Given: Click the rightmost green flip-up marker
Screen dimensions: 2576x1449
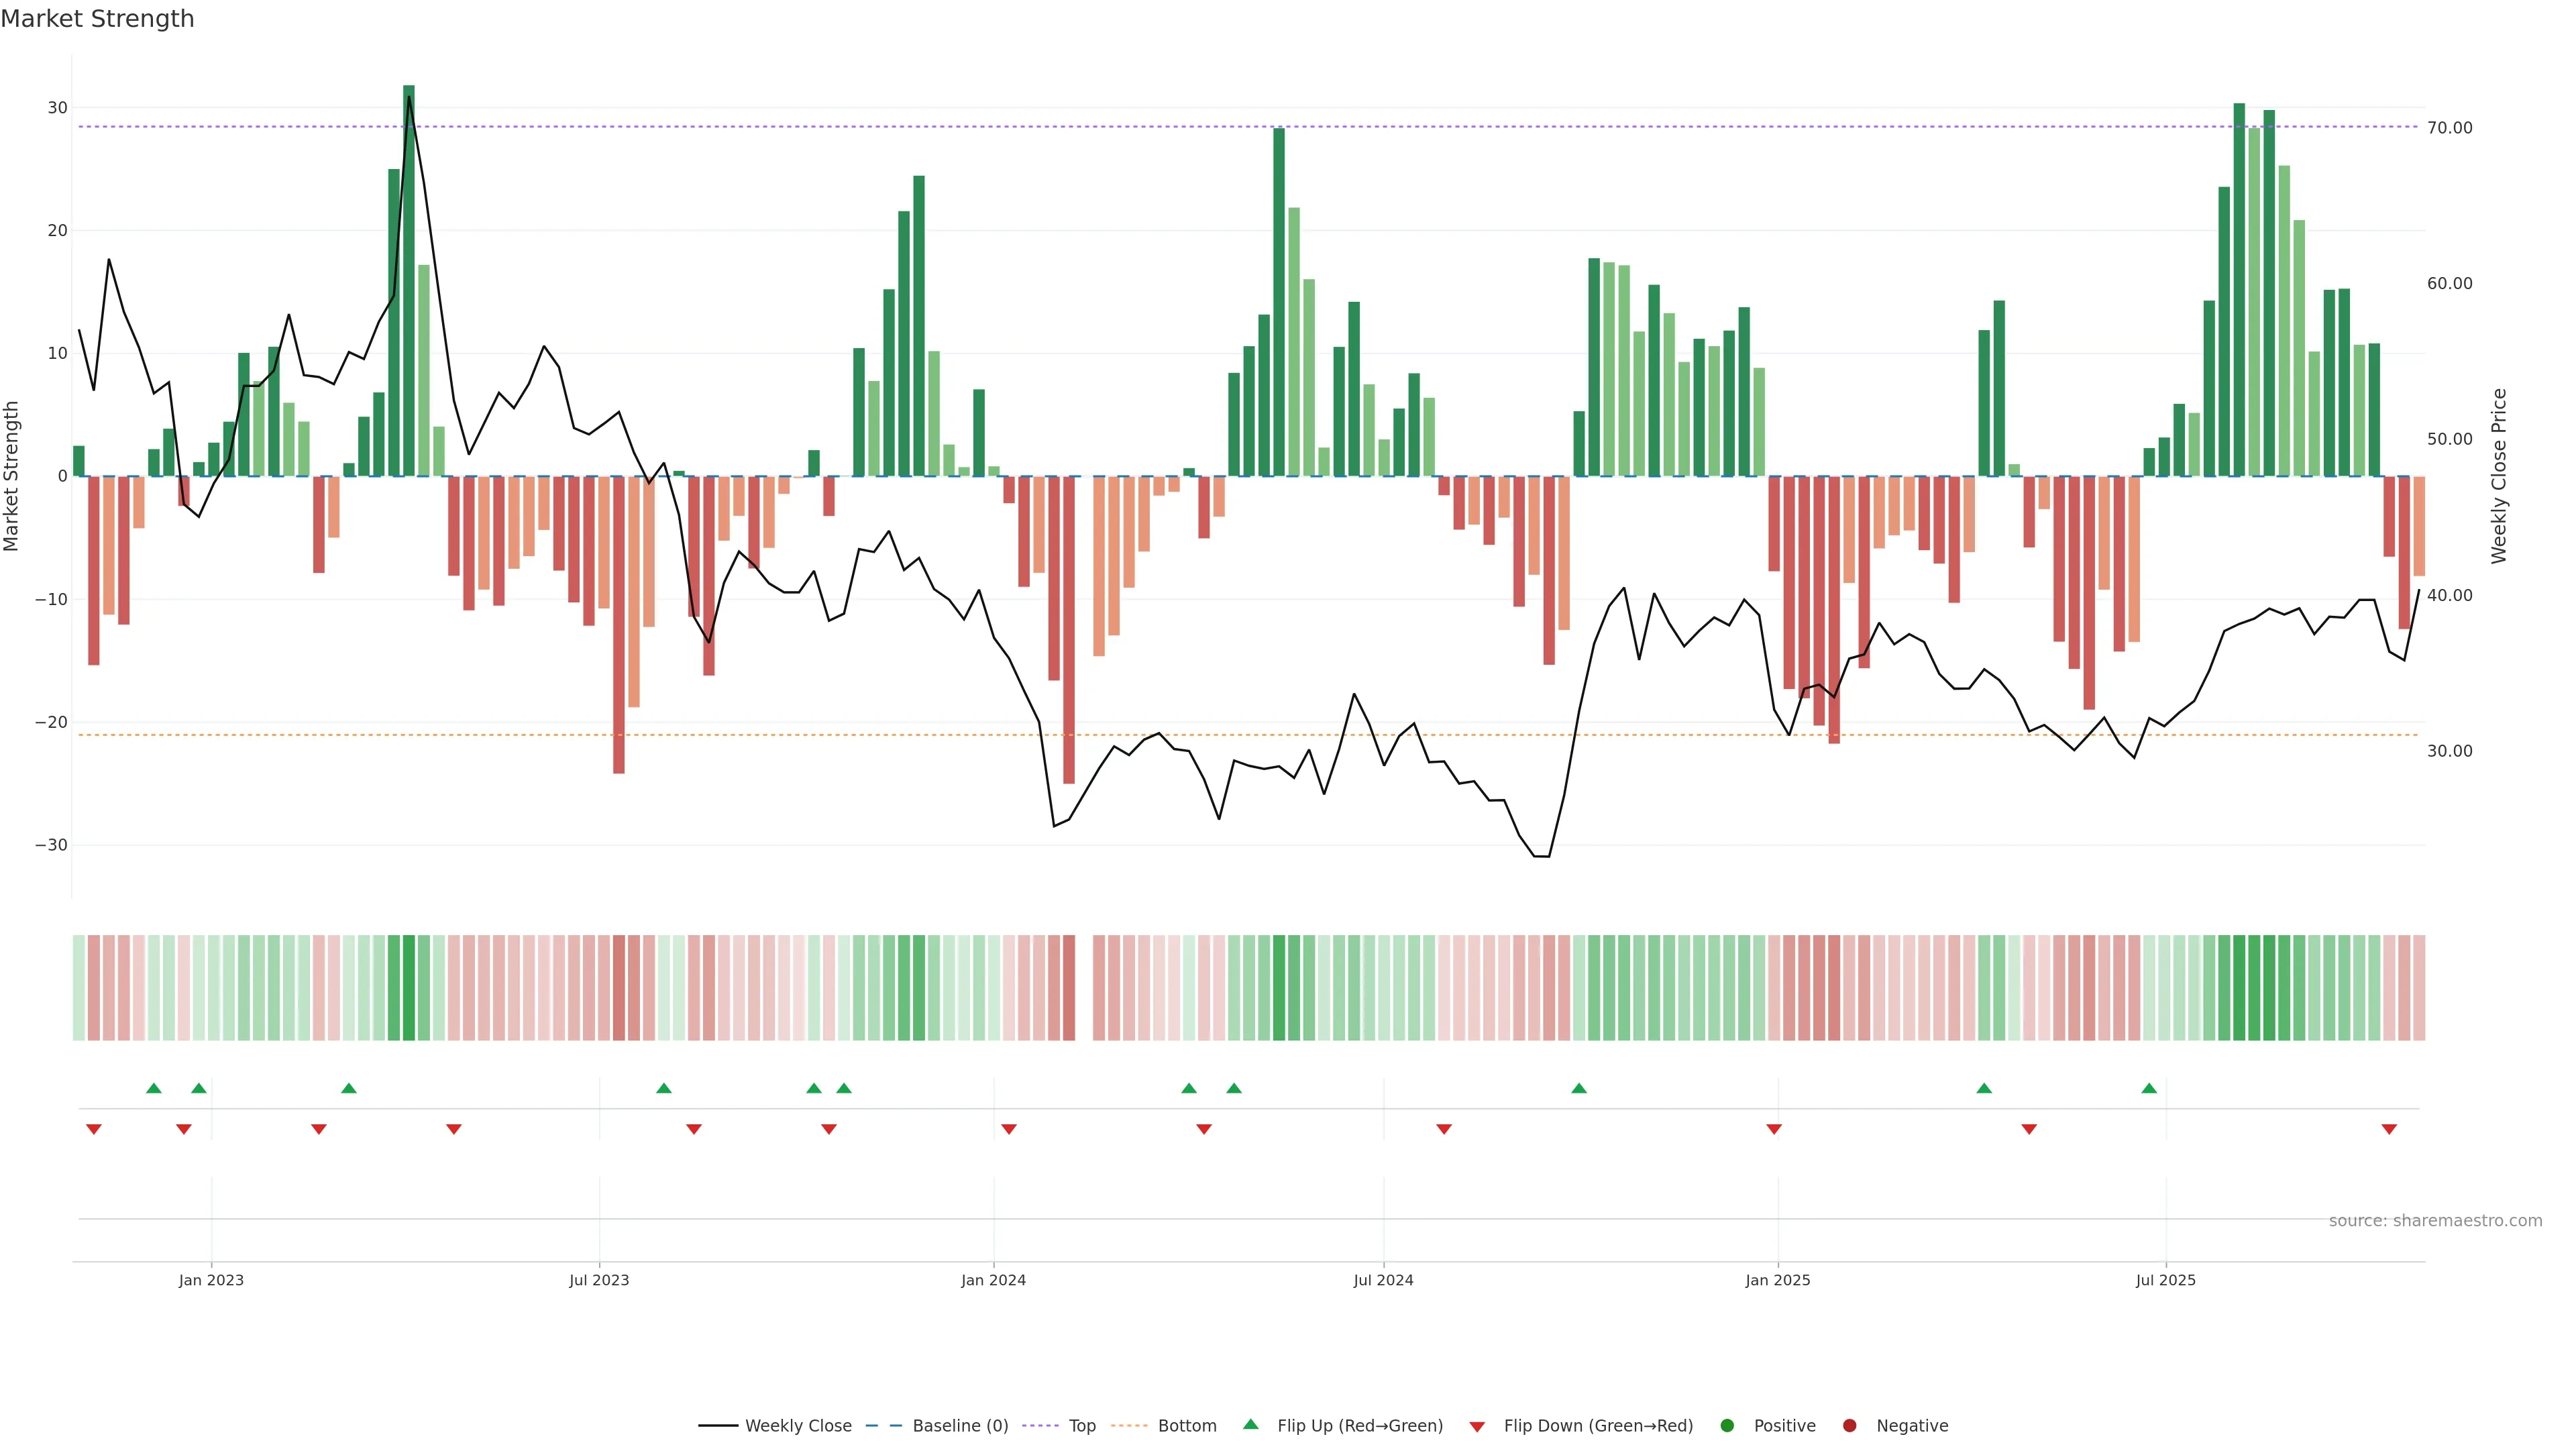Looking at the screenshot, I should pyautogui.click(x=2149, y=1088).
